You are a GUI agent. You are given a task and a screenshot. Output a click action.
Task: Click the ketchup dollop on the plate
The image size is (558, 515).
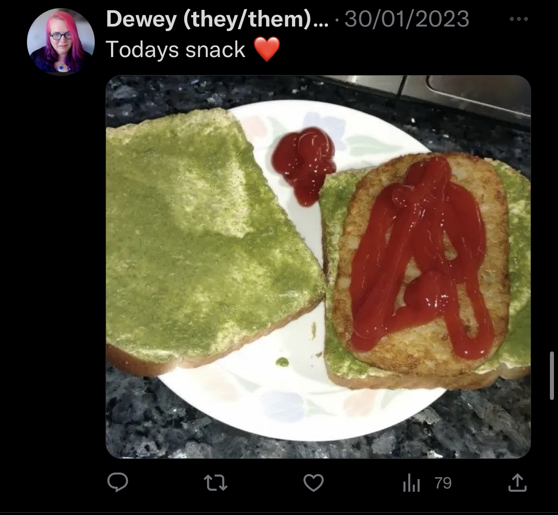pyautogui.click(x=304, y=164)
